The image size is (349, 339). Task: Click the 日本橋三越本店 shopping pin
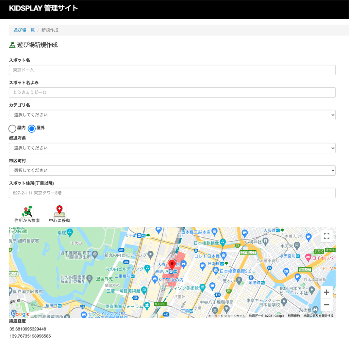(214, 232)
